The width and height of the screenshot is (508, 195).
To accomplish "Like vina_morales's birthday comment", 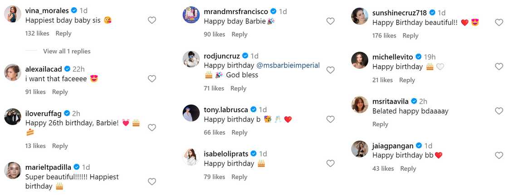I will tap(152, 20).
